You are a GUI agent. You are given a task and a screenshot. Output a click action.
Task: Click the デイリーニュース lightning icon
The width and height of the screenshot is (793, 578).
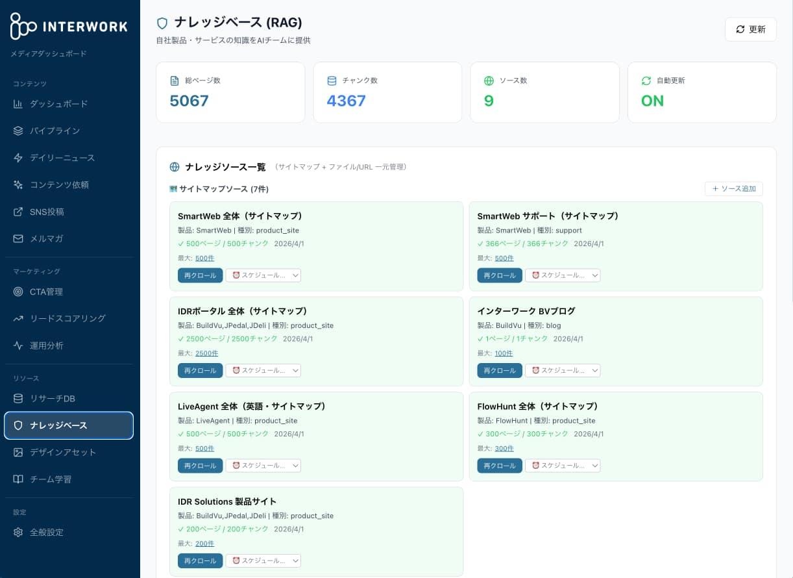(18, 158)
